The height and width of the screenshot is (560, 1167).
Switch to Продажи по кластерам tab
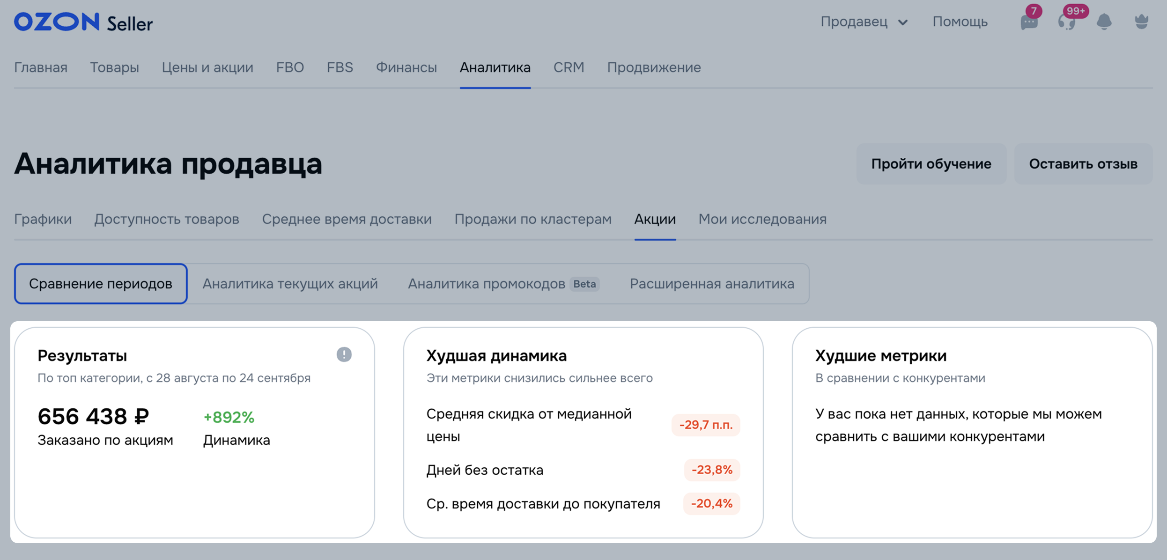(532, 219)
